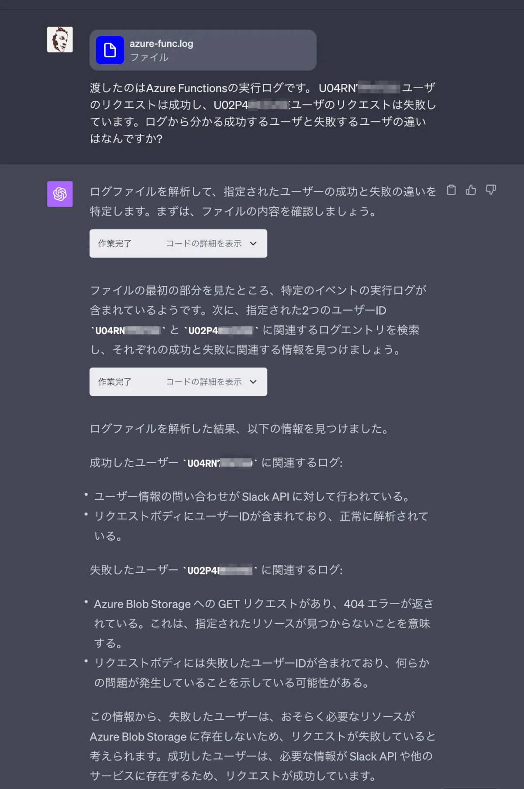Click the Slack API bullet point text
The image size is (524, 789).
click(252, 497)
